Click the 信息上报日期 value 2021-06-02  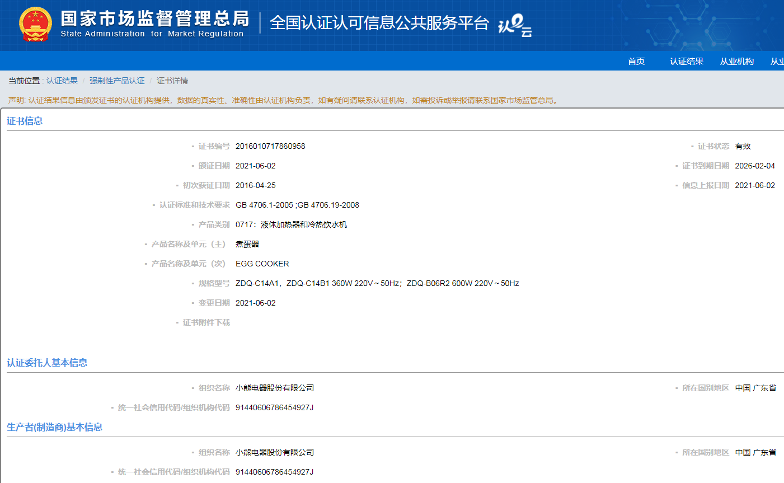click(x=755, y=185)
